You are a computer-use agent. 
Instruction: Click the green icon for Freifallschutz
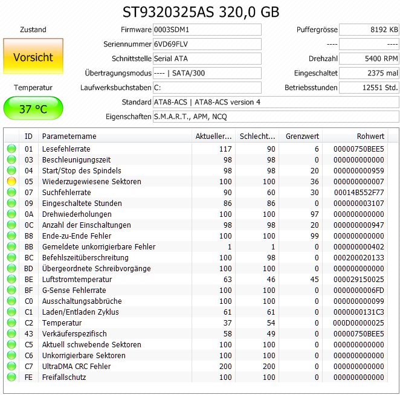[11, 377]
